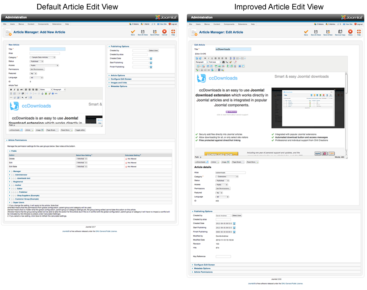Open the Extensions menu
367x290 pixels.
click(x=57, y=24)
